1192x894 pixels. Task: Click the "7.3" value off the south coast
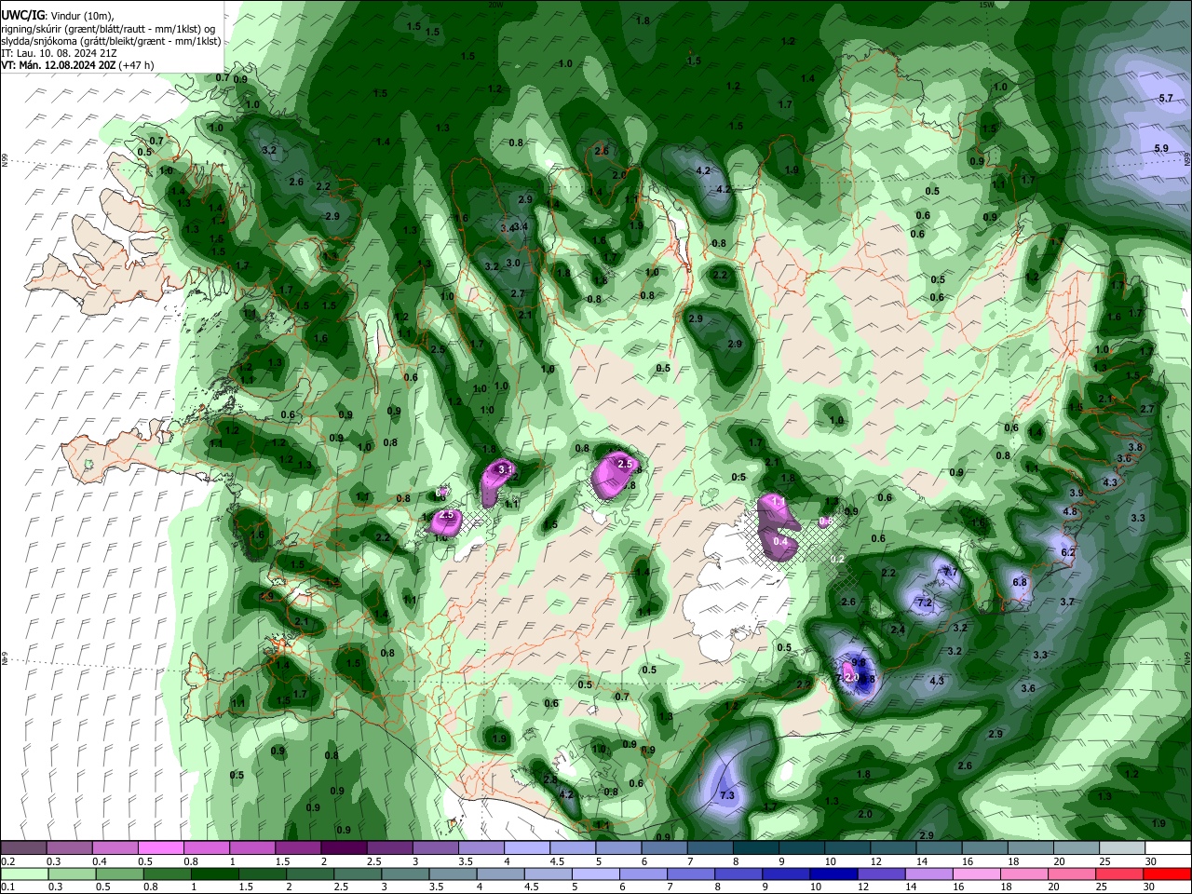coord(727,795)
